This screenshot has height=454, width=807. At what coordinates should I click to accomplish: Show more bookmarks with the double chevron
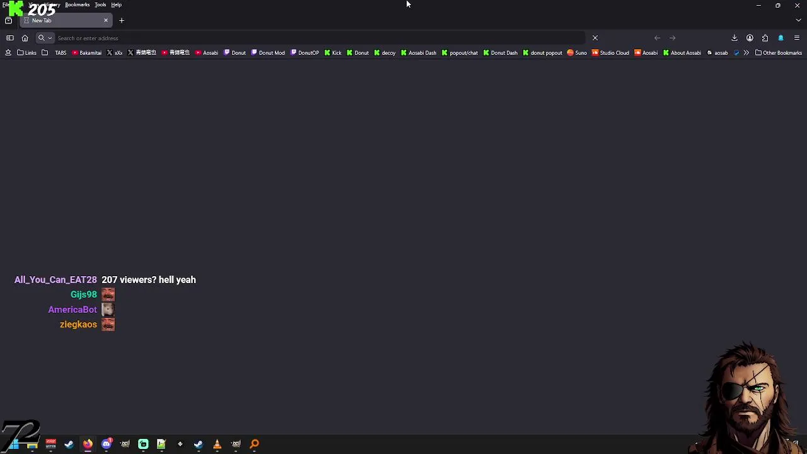pos(746,53)
